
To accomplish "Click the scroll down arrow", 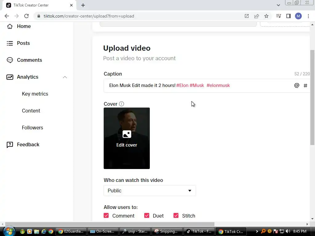I will pos(313,219).
